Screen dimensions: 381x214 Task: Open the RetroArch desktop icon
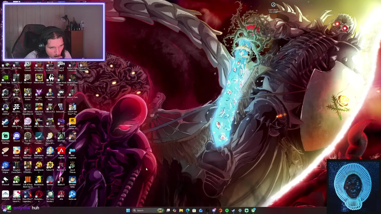coord(61,94)
